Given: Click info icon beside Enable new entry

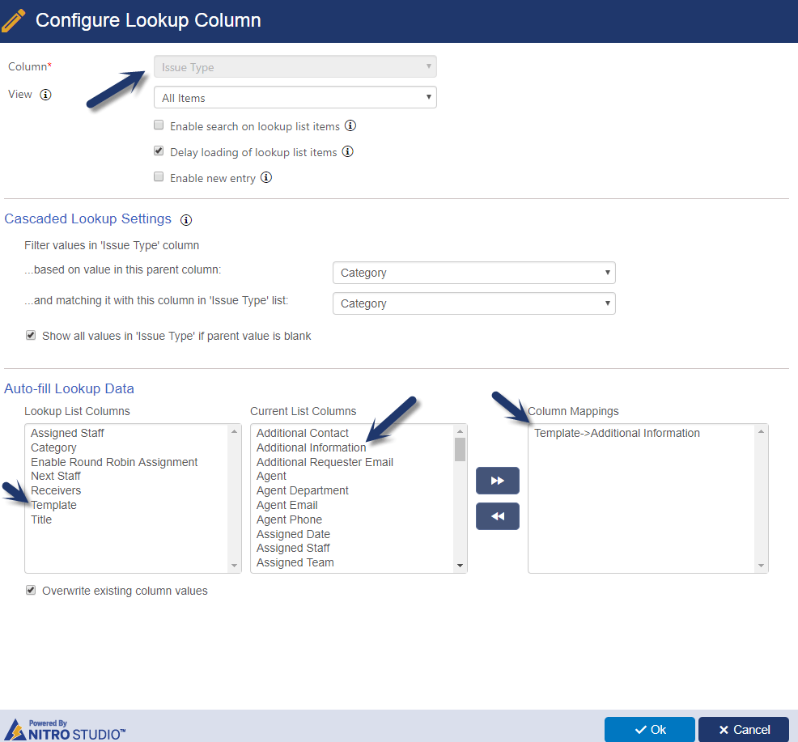Looking at the screenshot, I should (x=266, y=177).
